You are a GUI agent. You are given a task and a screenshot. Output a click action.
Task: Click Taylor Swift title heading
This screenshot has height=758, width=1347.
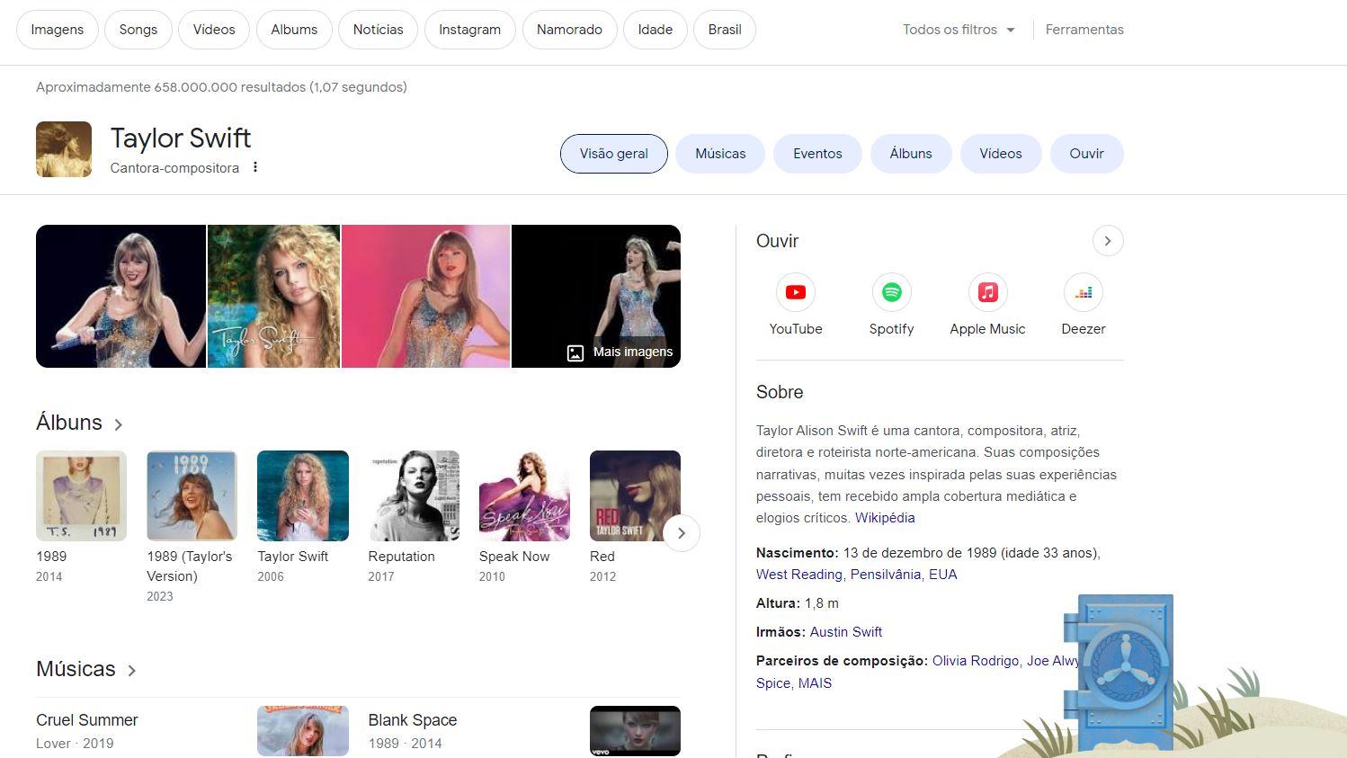pos(181,138)
